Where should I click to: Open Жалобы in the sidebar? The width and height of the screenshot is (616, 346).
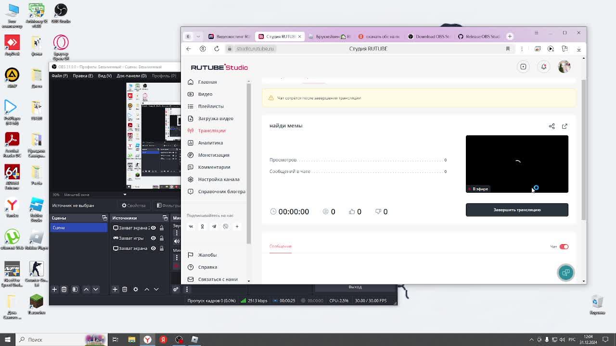pos(207,255)
